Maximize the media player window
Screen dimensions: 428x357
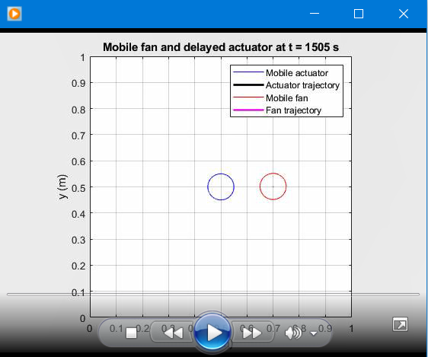coord(359,14)
